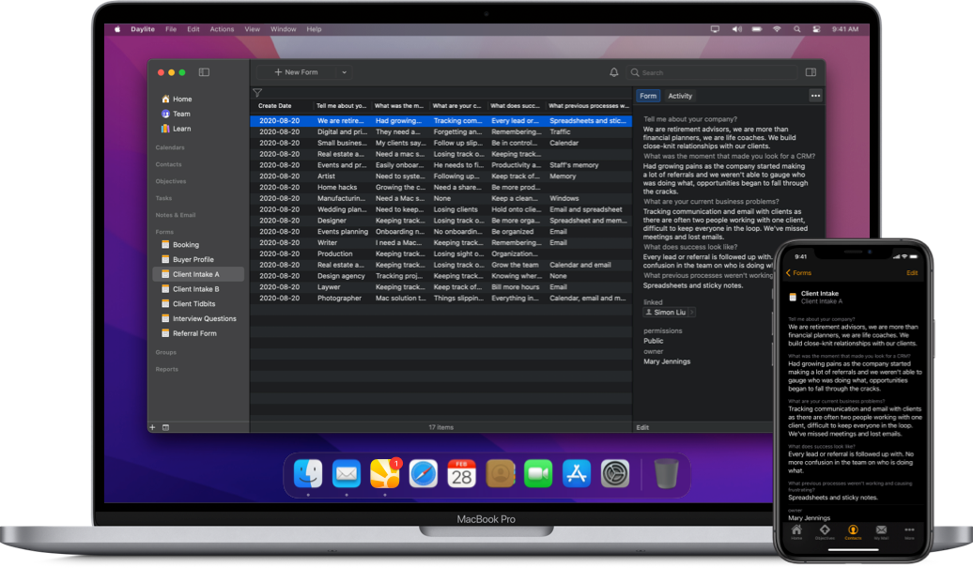973x568 pixels.
Task: Select the "Home hacks" row
Action: [441, 187]
